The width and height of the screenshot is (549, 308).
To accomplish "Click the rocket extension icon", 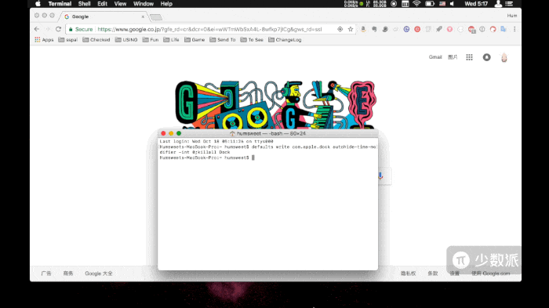I will (439, 29).
